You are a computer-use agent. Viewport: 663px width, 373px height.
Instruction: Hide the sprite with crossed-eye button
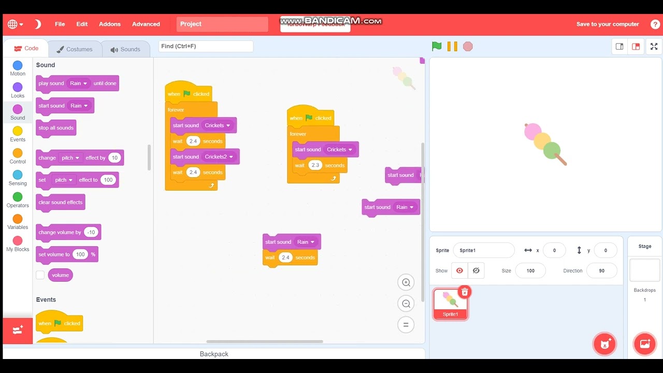(476, 270)
